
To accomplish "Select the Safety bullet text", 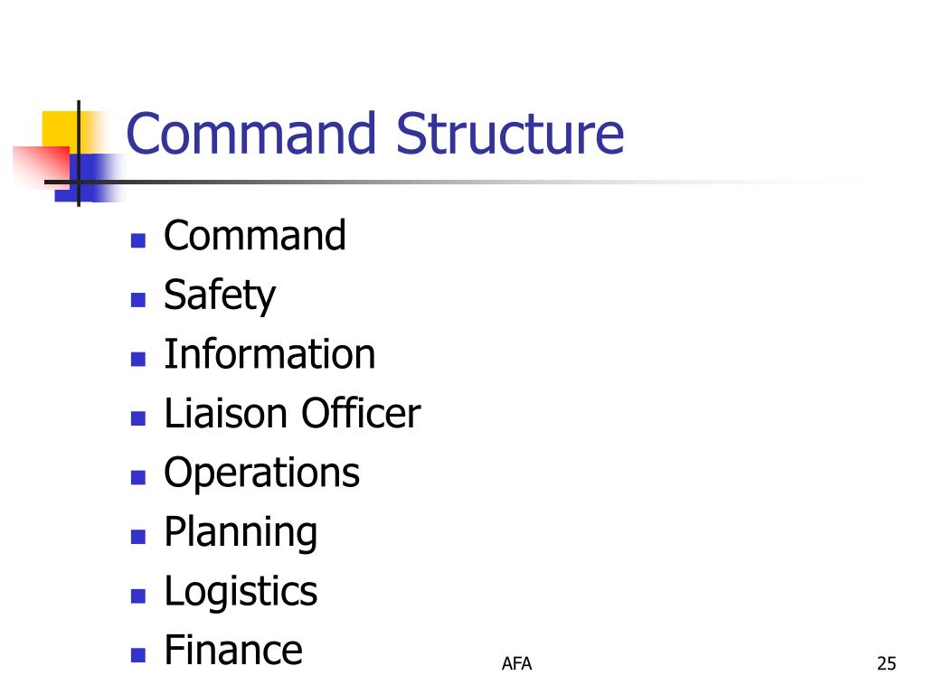I will point(219,295).
